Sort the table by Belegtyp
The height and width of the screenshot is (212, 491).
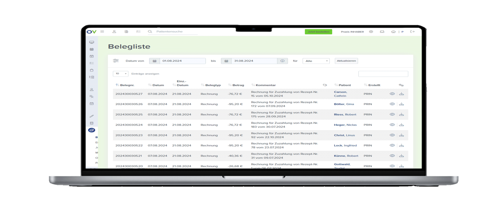click(x=211, y=85)
